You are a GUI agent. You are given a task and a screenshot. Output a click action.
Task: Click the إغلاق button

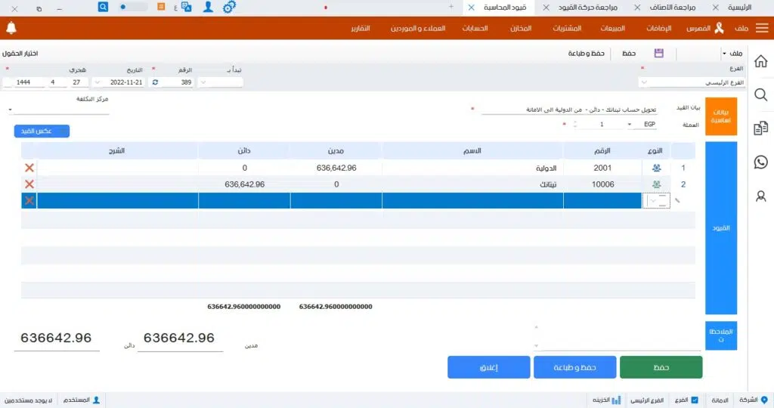(x=489, y=367)
